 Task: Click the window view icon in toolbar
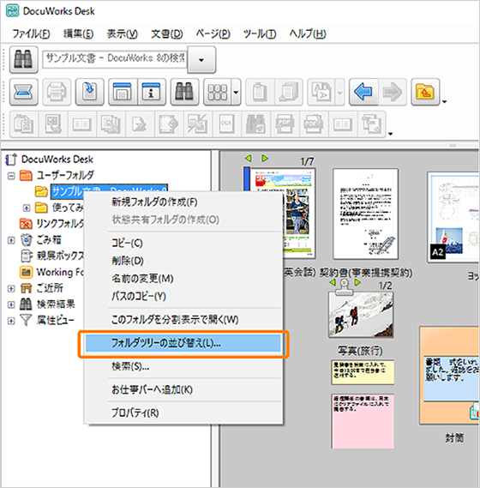tap(123, 92)
